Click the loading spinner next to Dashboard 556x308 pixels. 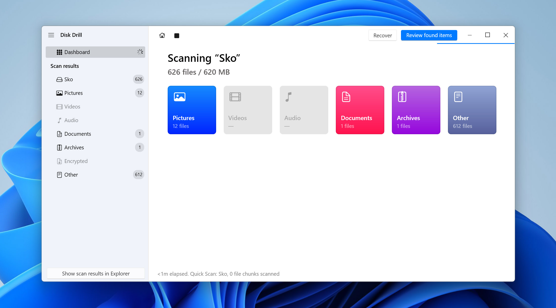click(x=140, y=52)
